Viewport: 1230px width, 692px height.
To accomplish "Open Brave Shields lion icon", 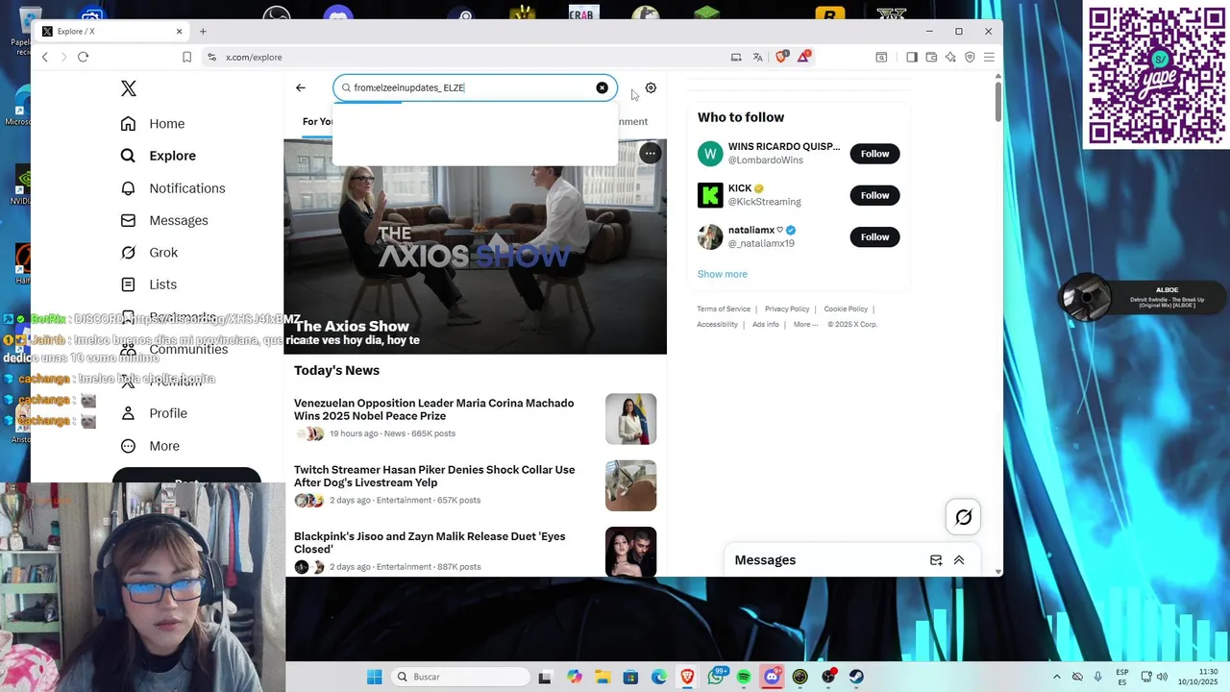I will 781,57.
